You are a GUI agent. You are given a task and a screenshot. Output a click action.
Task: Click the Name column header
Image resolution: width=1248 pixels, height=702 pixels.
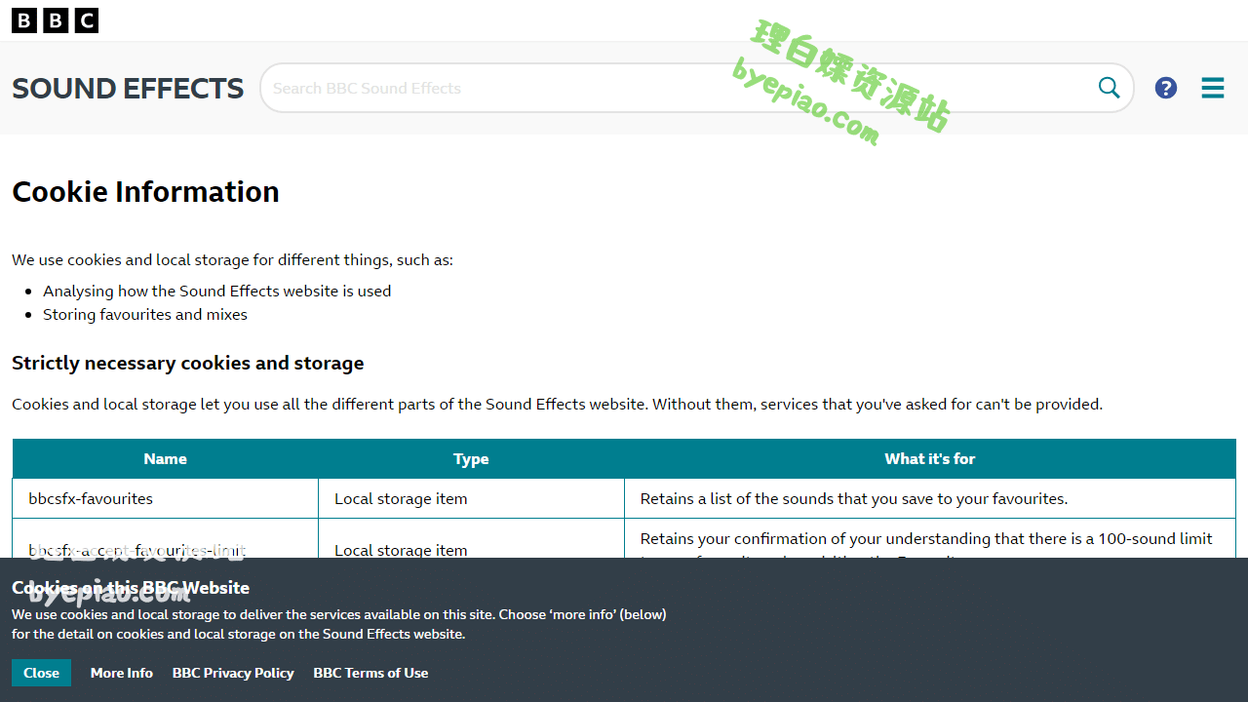[165, 458]
